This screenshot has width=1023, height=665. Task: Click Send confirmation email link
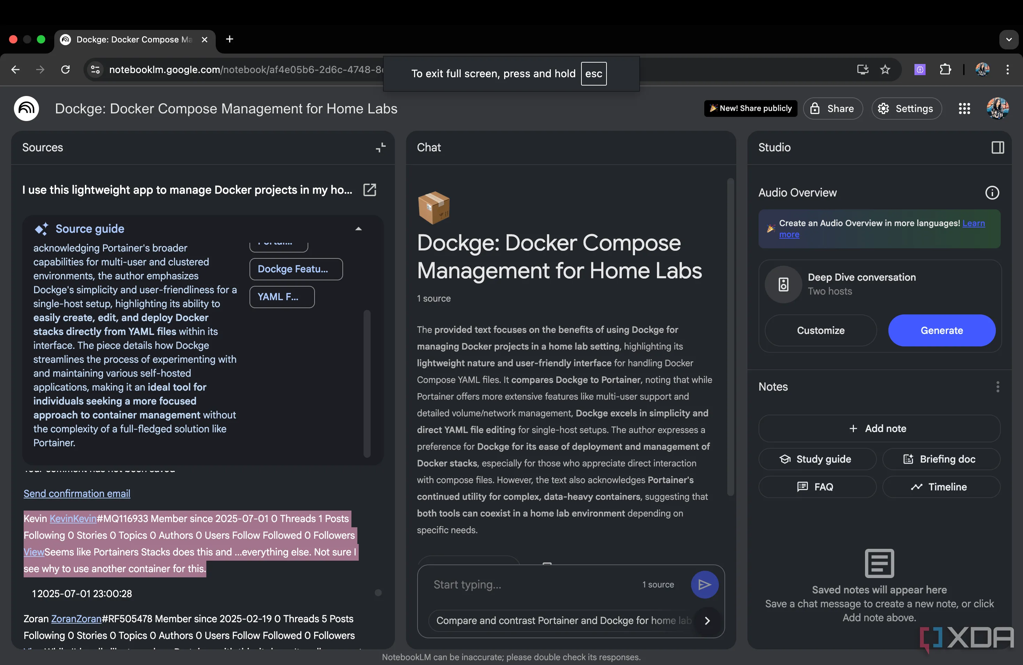pyautogui.click(x=77, y=493)
